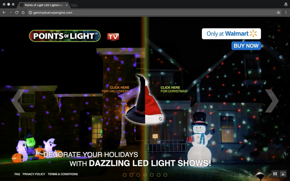Click the address bar URL field
The width and height of the screenshot is (290, 181).
(154, 12)
